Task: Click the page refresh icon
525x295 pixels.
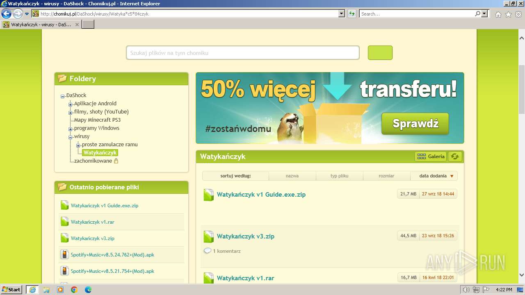Action: pyautogui.click(x=352, y=14)
